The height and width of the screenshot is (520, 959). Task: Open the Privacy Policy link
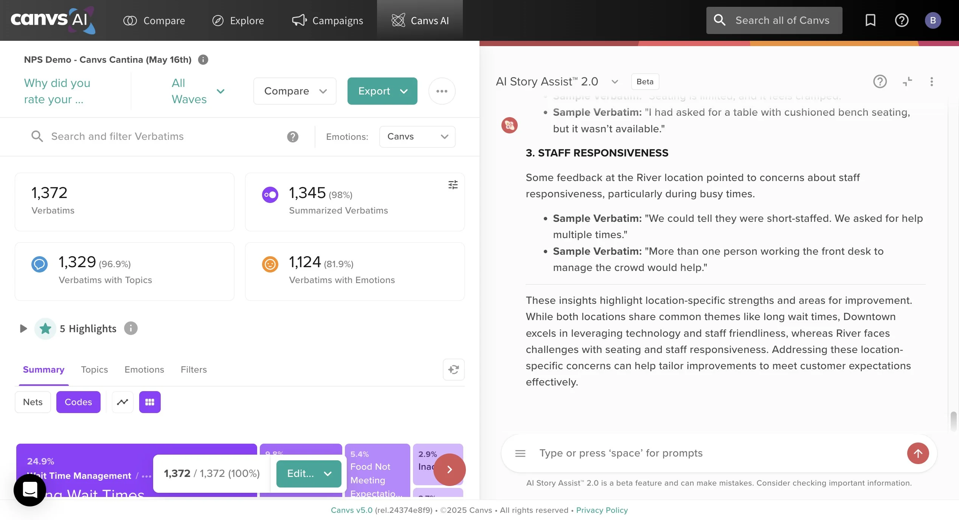(602, 510)
